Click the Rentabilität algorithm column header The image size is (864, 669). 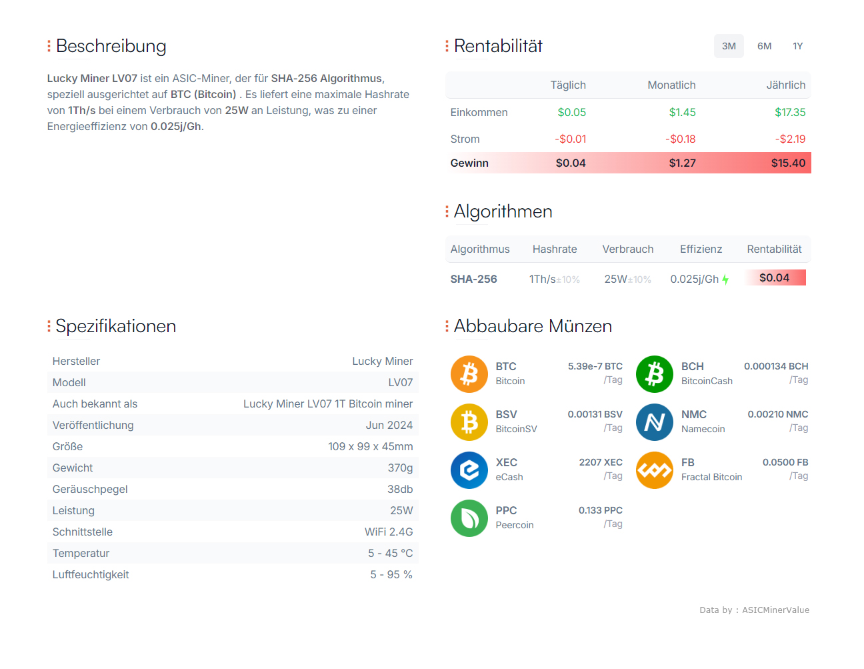[x=774, y=249]
